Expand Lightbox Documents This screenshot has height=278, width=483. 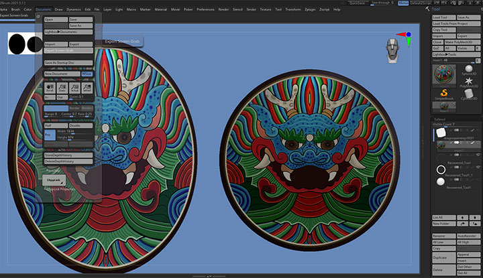(x=68, y=31)
